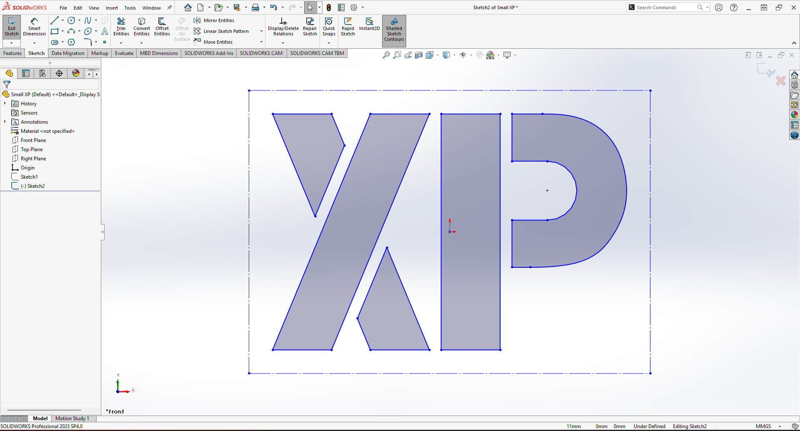Click Mirror Entities
The height and width of the screenshot is (431, 800).
(x=214, y=20)
